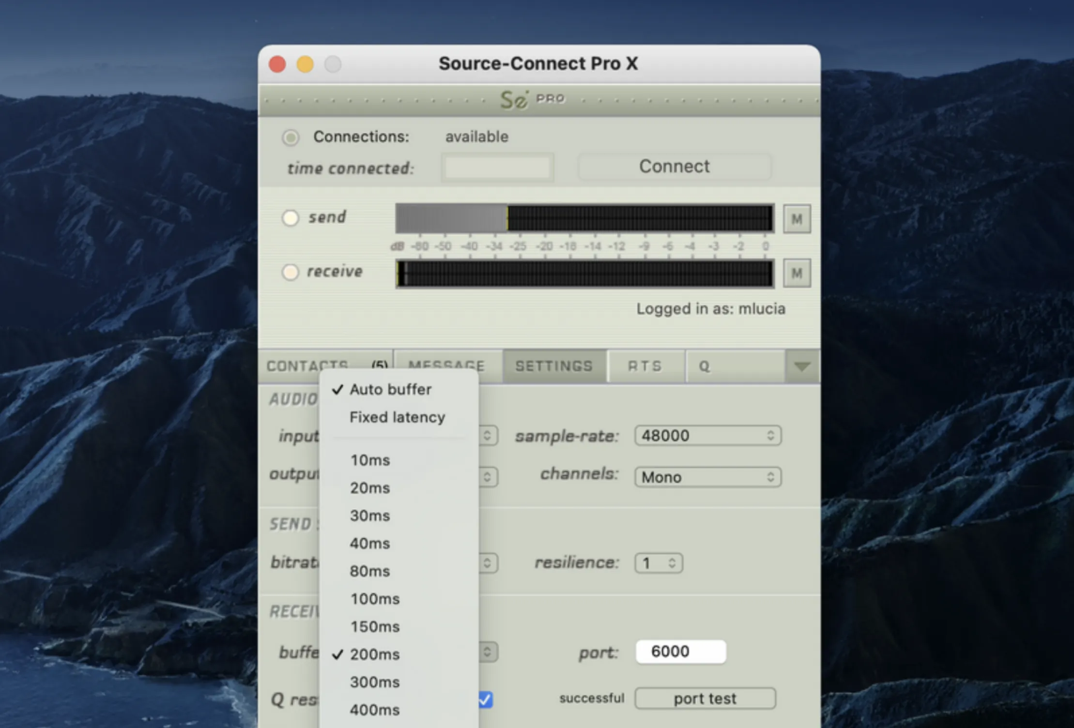Viewport: 1074px width, 728px height.
Task: Open the output device dropdown arrows
Action: click(488, 477)
